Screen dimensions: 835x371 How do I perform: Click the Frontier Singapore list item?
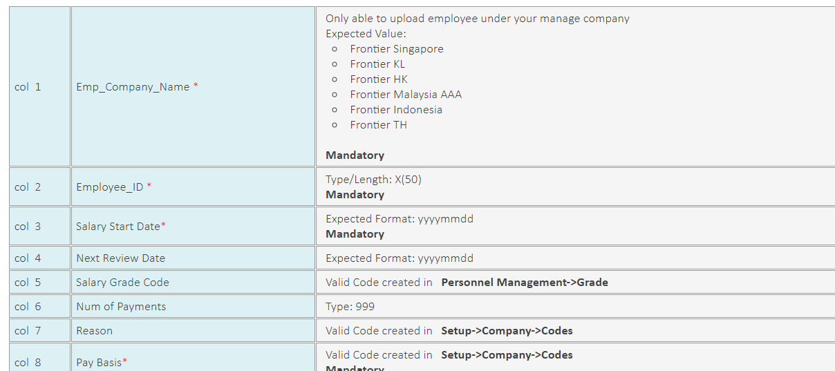click(397, 49)
